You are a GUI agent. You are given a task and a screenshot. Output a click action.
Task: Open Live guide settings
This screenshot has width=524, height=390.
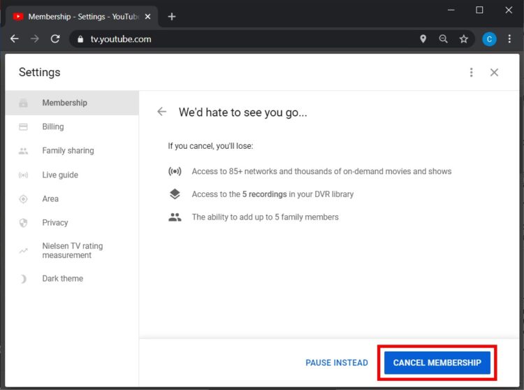72,175
